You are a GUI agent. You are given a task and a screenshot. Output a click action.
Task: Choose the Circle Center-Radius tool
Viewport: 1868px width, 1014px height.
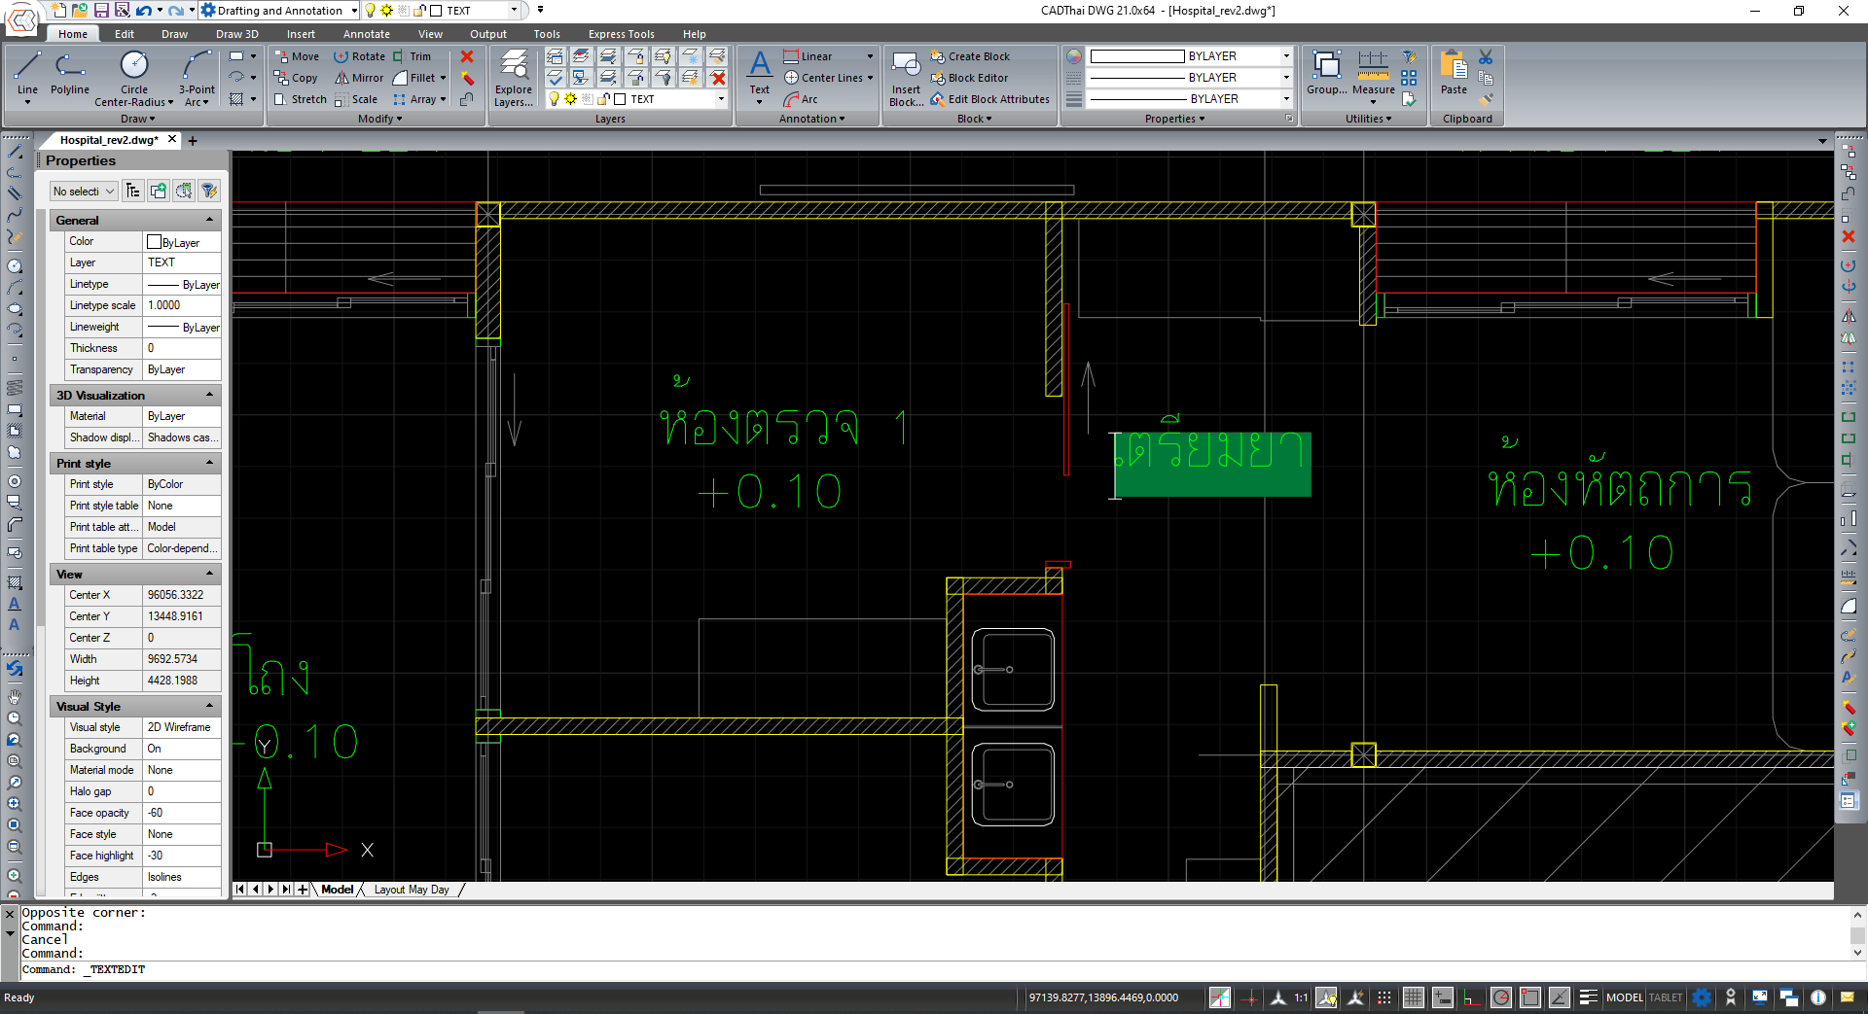pyautogui.click(x=134, y=78)
